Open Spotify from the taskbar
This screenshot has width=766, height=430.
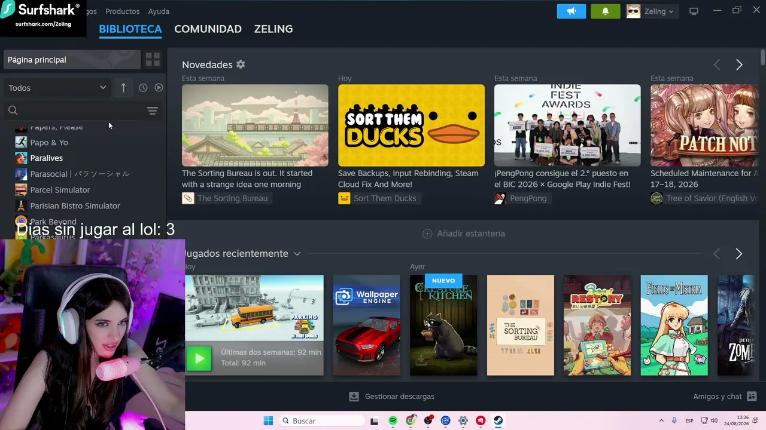(393, 421)
